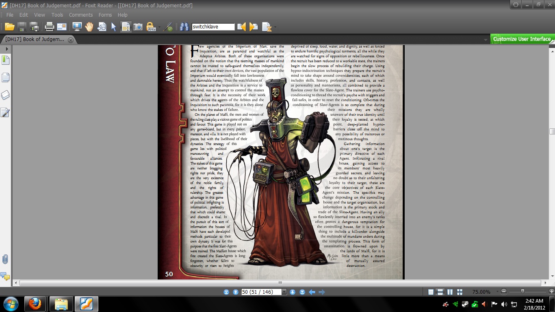Select the Hand tool
This screenshot has height=312, width=555.
tap(89, 27)
